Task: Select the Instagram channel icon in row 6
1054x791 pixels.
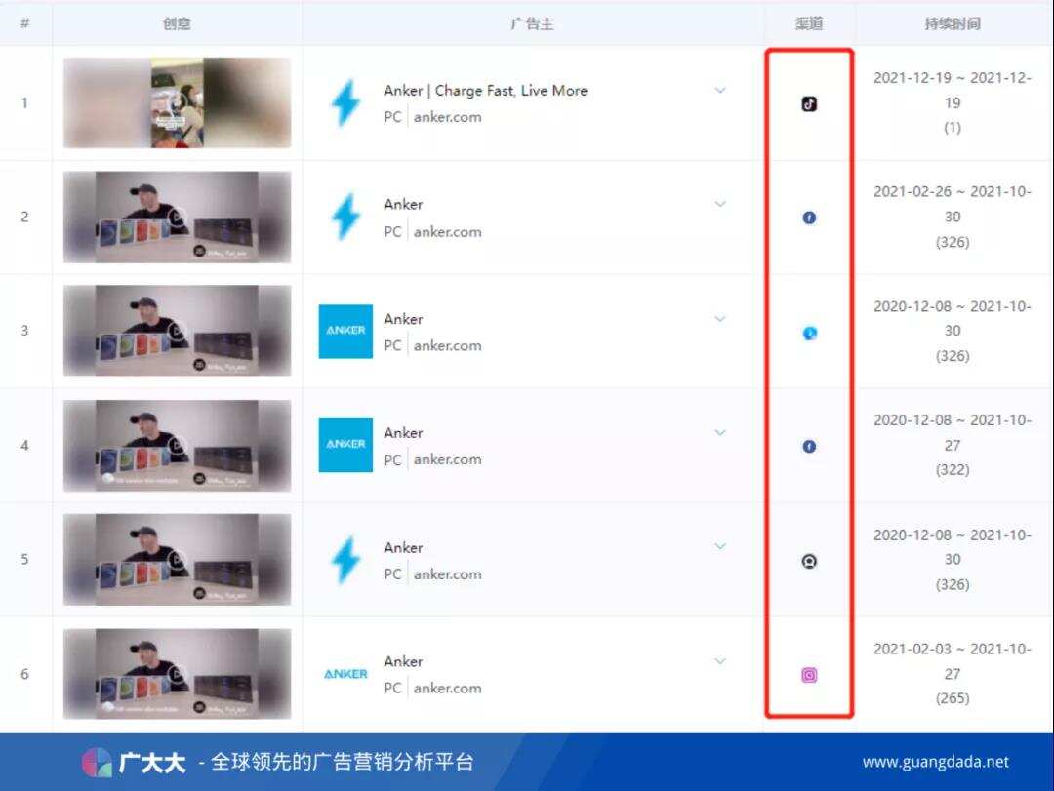Action: [x=808, y=674]
